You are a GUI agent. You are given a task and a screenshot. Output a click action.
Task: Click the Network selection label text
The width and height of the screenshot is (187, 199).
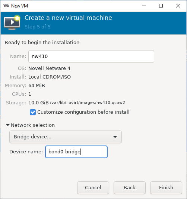click(33, 125)
